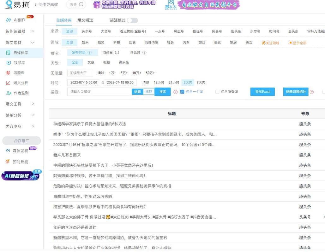This screenshot has width=325, height=252.
Task: Sort by 评论数 descending
Action: (x=138, y=53)
